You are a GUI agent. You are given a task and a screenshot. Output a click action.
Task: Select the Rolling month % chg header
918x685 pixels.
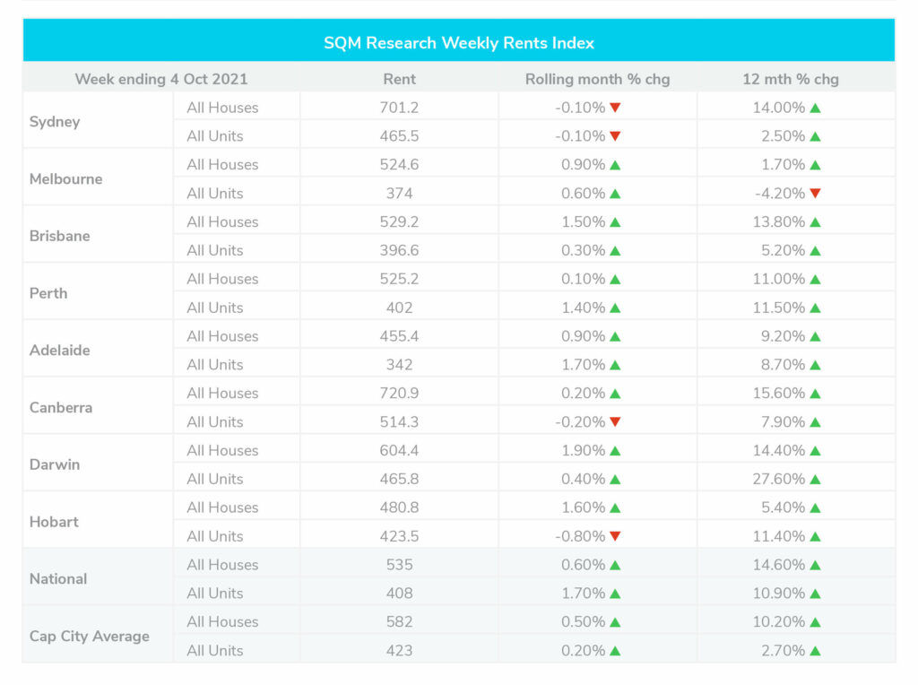(x=597, y=79)
